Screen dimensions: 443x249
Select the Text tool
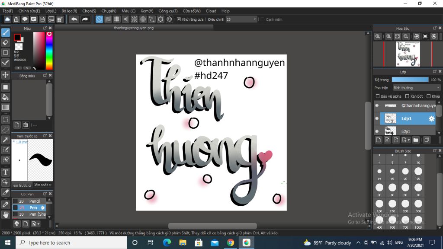[6, 172]
